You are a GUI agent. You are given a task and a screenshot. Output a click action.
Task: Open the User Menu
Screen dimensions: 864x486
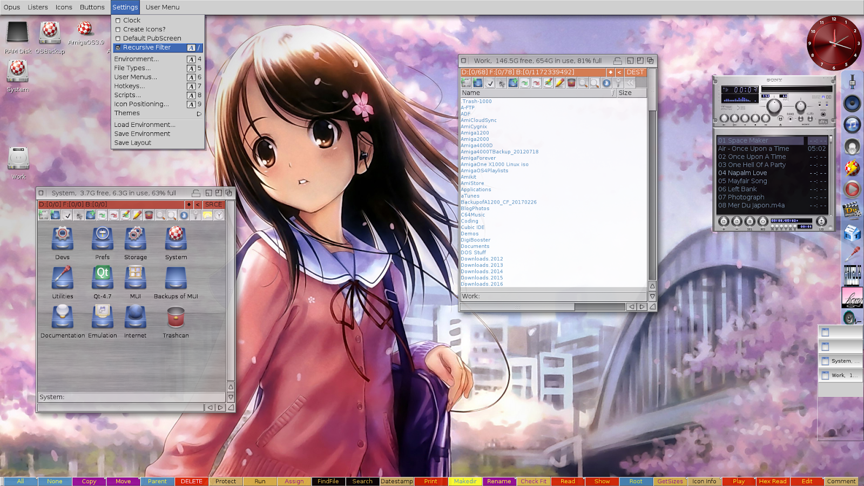[x=163, y=7]
